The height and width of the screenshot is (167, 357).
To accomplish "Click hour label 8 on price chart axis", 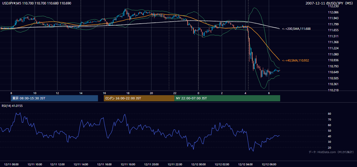I will 11,93.
